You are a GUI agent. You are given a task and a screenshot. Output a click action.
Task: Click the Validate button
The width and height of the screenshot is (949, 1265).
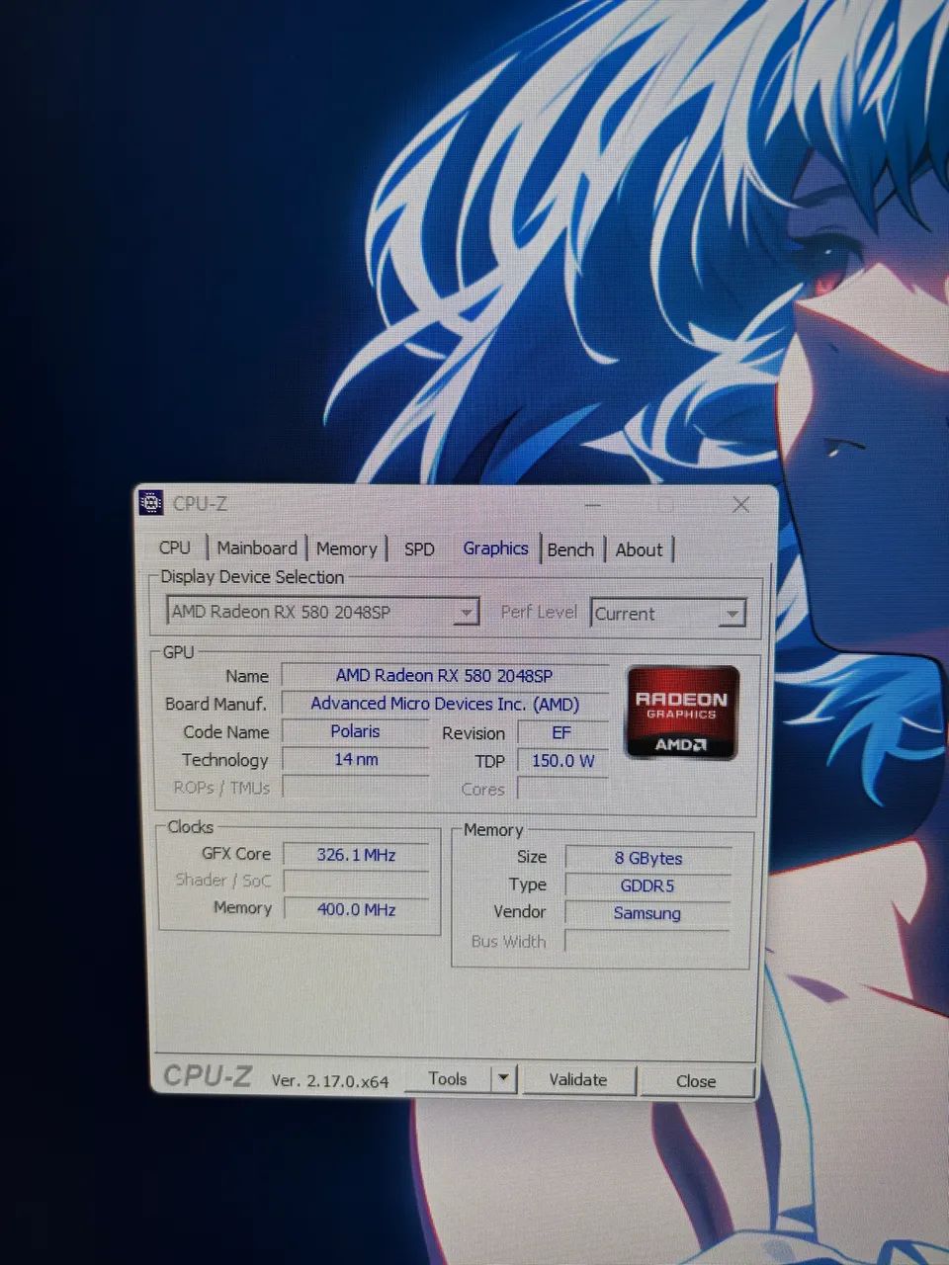(x=578, y=1079)
